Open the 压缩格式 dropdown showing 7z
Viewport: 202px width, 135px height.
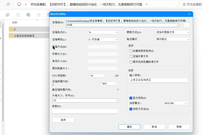(x=103, y=32)
